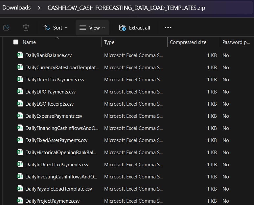Viewport: 254px width, 205px height.
Task: Toggle the select all items checkbox
Action: (16, 42)
